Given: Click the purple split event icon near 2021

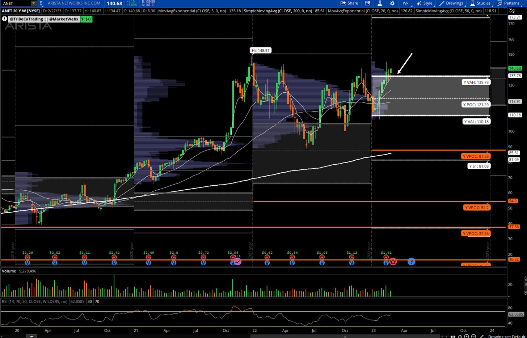Looking at the screenshot, I should (x=237, y=262).
